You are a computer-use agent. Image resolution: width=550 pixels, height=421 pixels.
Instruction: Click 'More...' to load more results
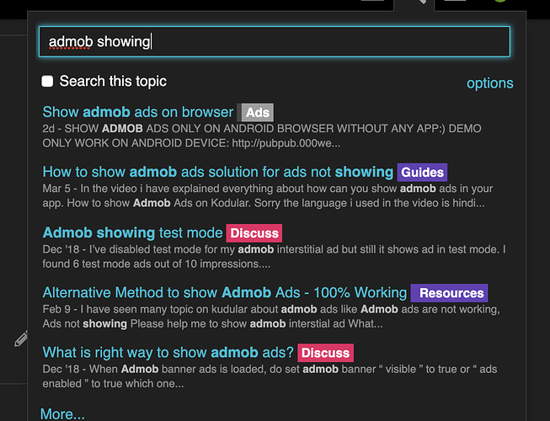coord(62,413)
